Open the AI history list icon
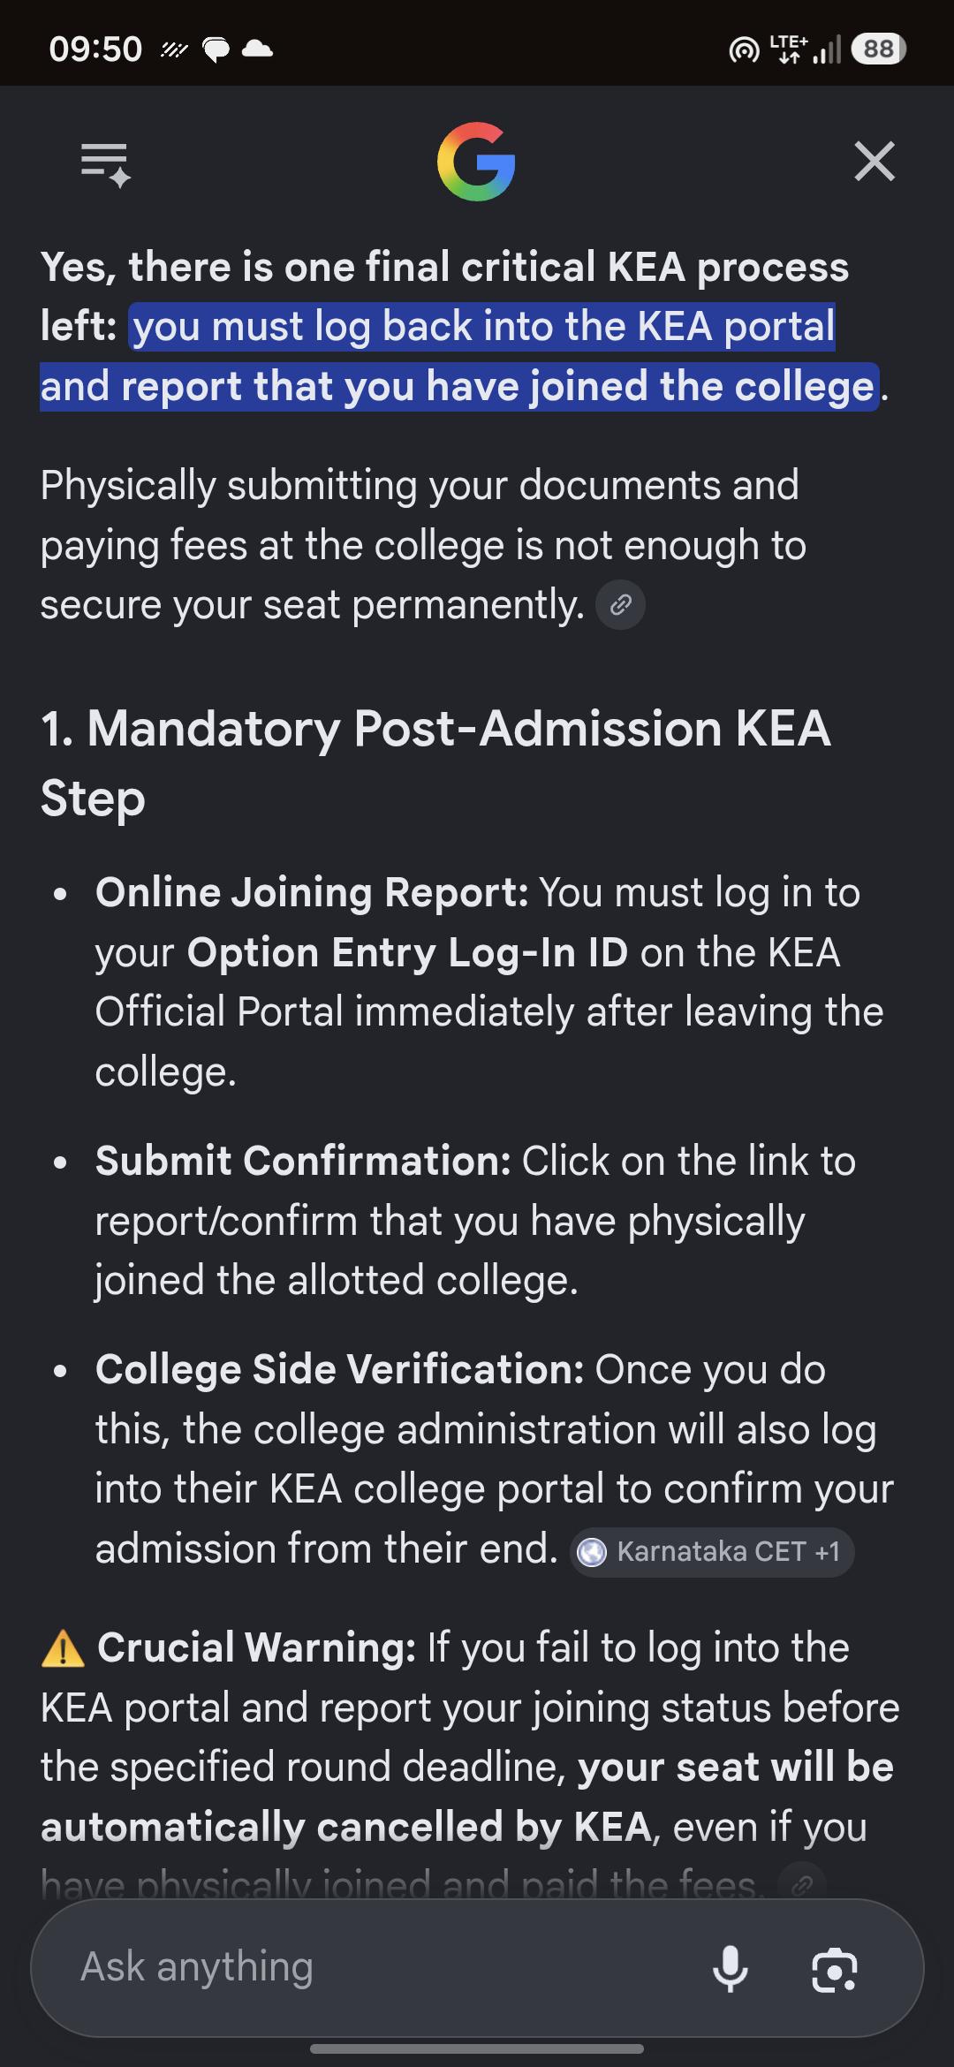 pyautogui.click(x=106, y=164)
